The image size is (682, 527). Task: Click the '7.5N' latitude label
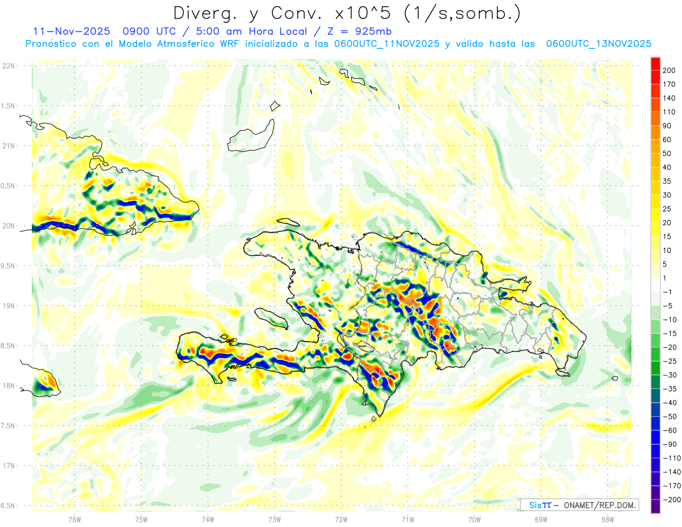[9, 426]
